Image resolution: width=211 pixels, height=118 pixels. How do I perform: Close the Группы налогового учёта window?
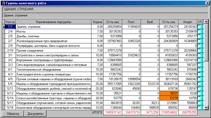pos(207,3)
